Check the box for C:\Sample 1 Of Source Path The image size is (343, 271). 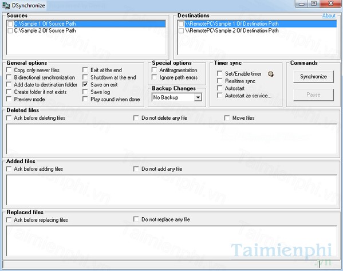click(10, 23)
